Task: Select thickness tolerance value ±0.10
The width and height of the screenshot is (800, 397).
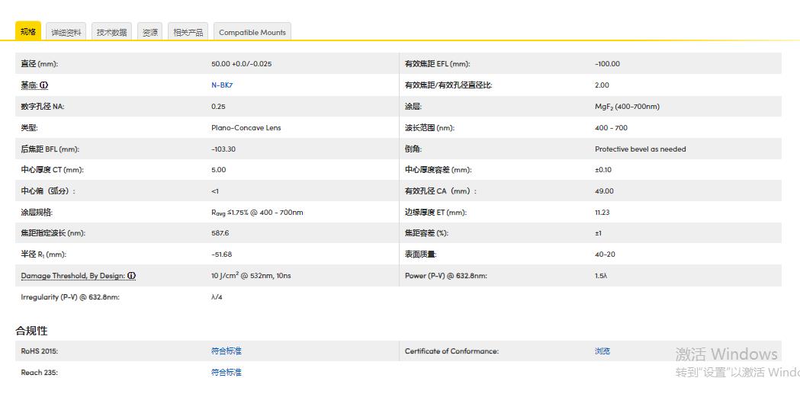Action: tap(603, 170)
